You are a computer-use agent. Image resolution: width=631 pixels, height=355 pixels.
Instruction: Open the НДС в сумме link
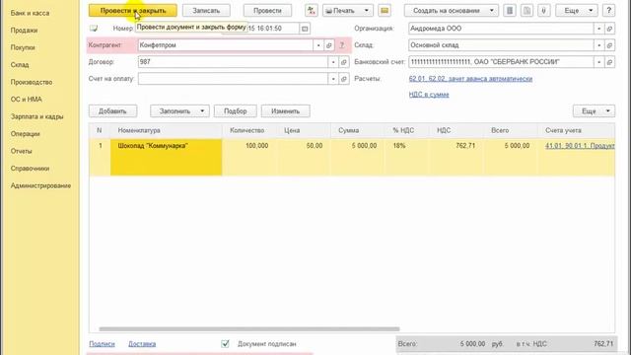[x=429, y=95]
